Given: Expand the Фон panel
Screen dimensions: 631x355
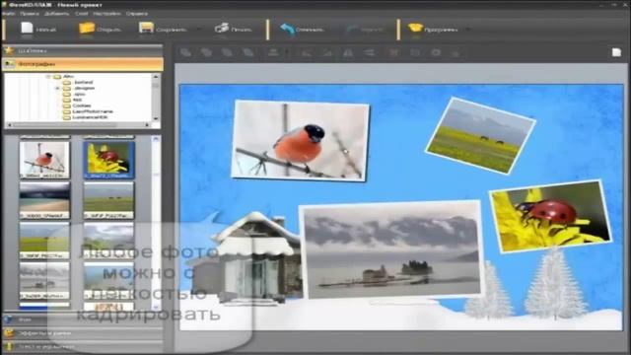Looking at the screenshot, I should pos(83,319).
